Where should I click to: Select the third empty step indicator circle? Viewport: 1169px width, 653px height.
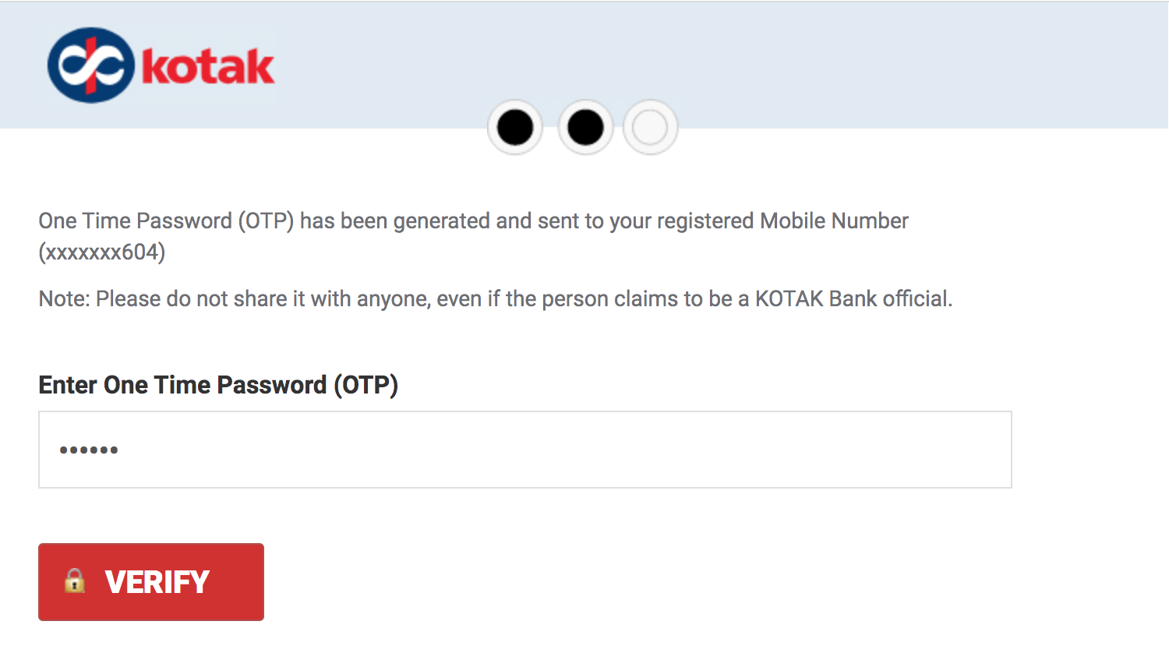[x=650, y=127]
